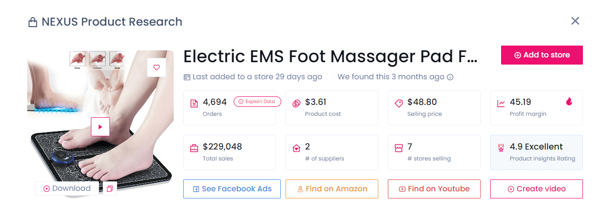Click the Product cost dollar icon

coord(296,103)
